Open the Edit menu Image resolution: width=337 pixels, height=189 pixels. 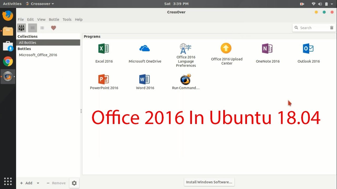click(x=31, y=19)
